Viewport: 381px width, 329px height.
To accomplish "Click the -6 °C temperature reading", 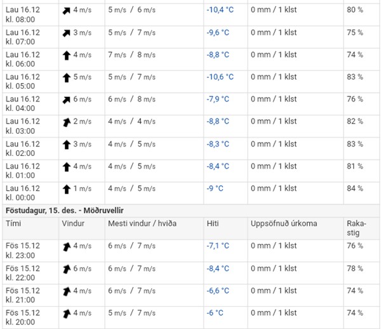I will tap(215, 313).
